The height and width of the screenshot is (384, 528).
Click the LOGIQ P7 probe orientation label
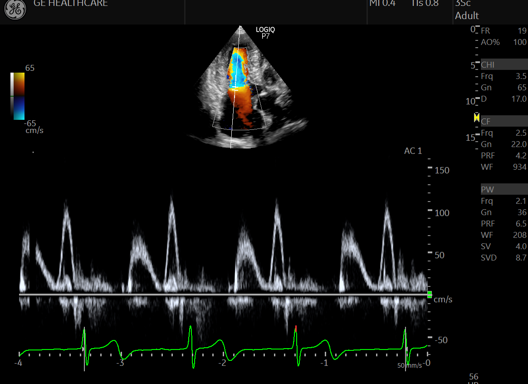tap(265, 33)
